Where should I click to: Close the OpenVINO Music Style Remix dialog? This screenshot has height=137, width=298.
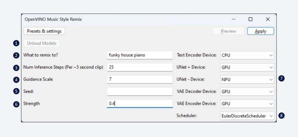tap(268, 19)
